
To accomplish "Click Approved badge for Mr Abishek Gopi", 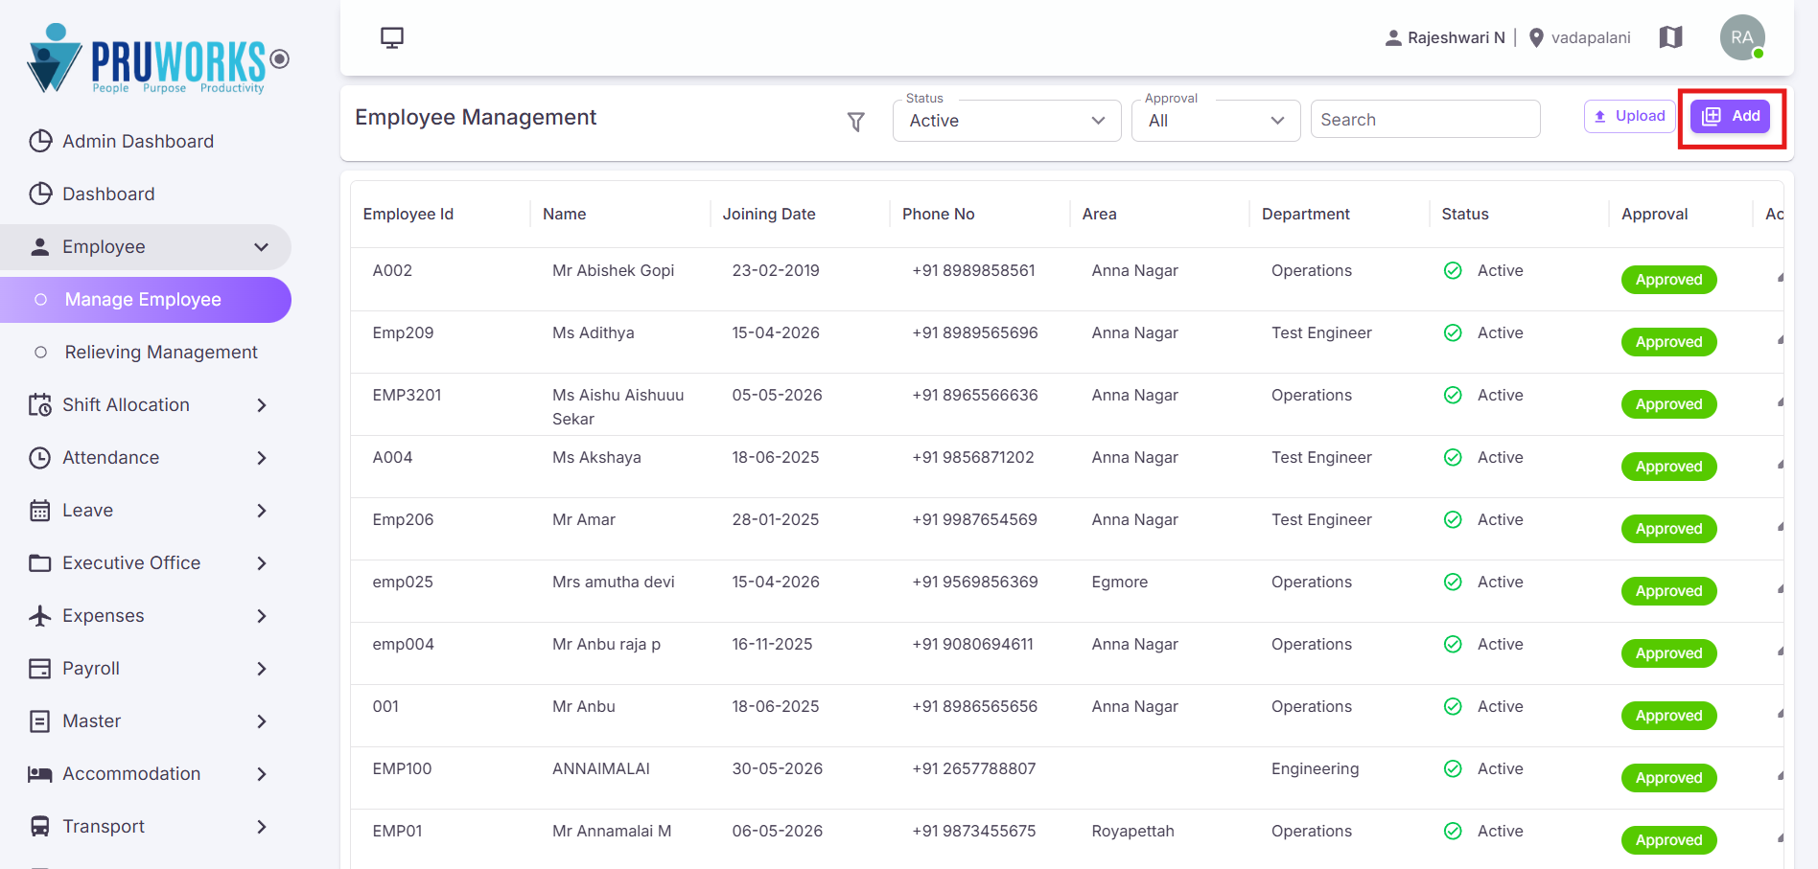I will 1669,280.
